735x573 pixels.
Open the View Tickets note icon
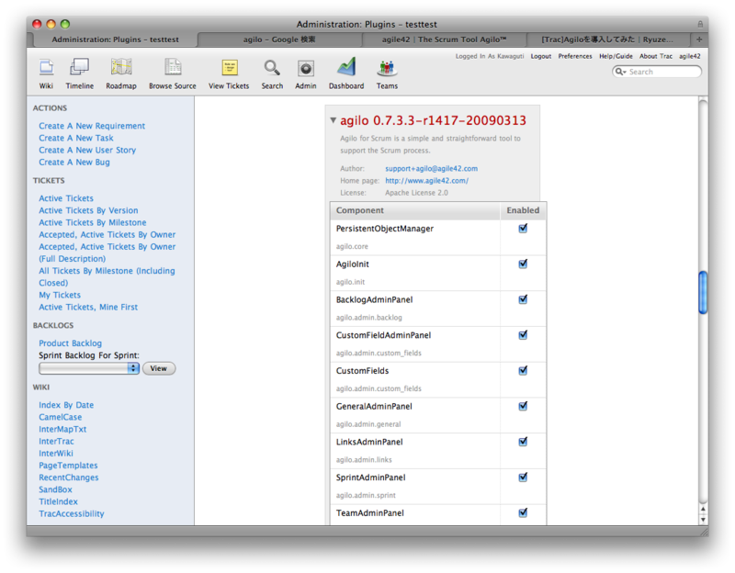(x=229, y=68)
